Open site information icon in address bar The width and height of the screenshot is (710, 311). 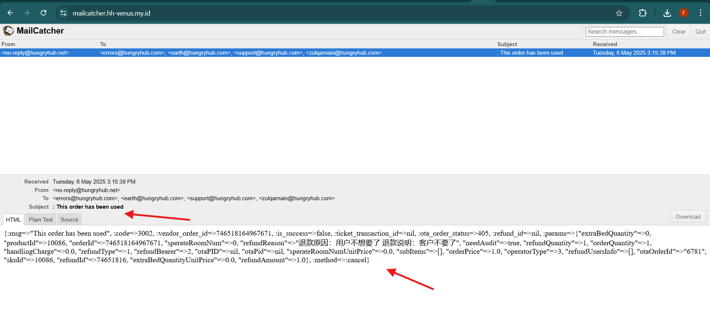click(63, 13)
